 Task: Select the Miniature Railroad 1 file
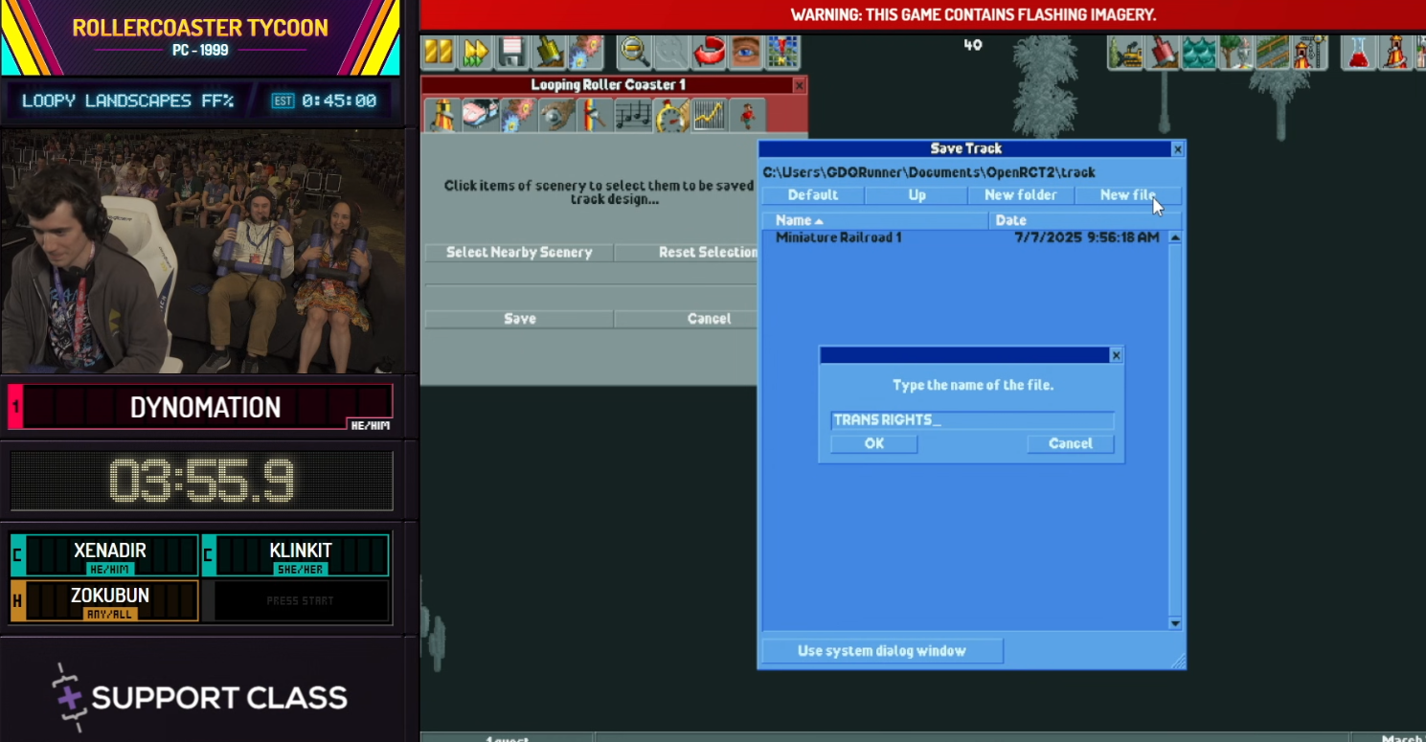[x=965, y=237]
